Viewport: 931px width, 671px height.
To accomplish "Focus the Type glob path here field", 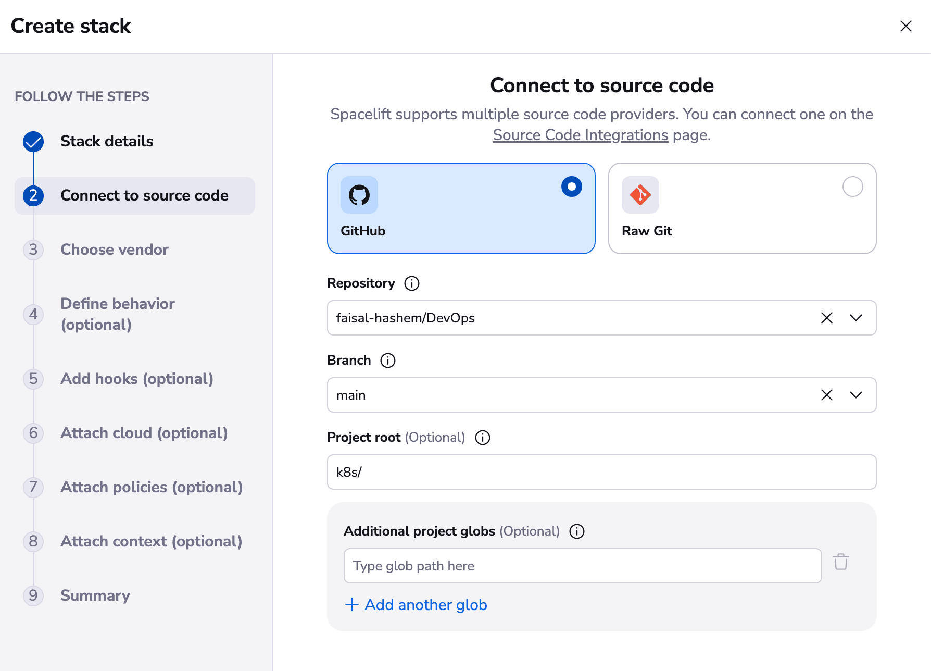I will [x=583, y=566].
